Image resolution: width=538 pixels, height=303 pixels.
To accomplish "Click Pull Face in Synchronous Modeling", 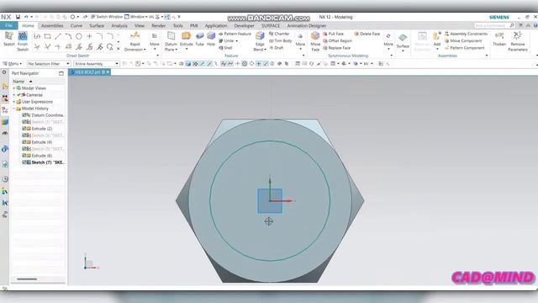I will point(333,34).
